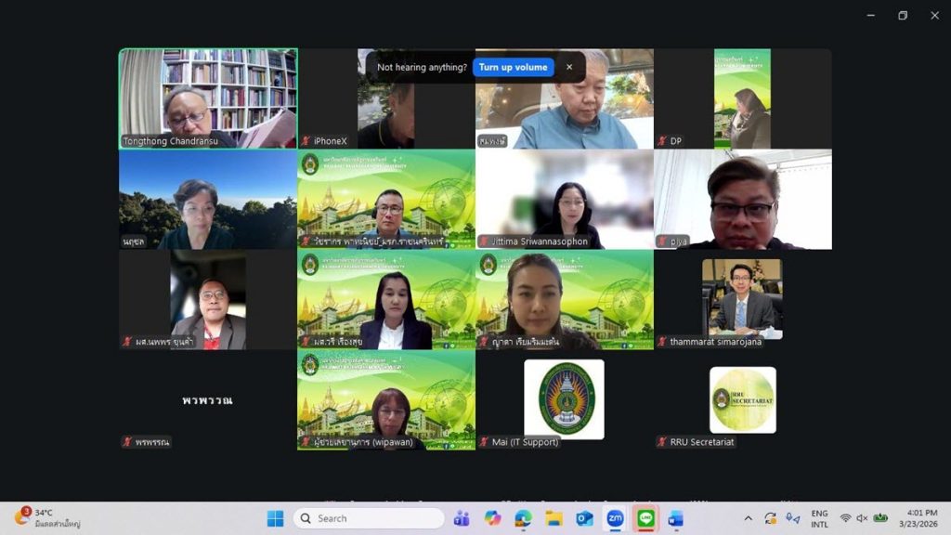
Task: Click muted microphone icon on iPhoneX tile
Action: [x=306, y=141]
